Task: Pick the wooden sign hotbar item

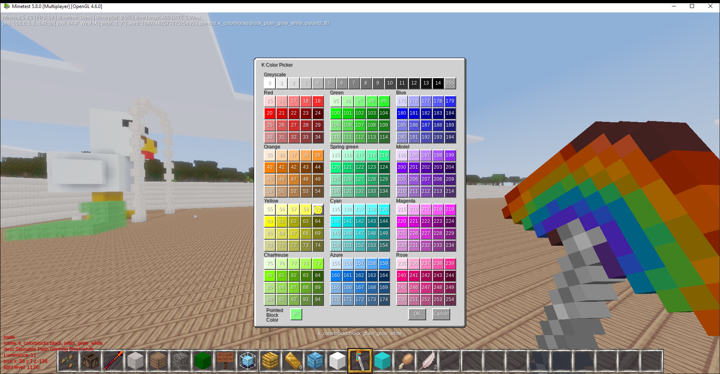Action: point(225,361)
